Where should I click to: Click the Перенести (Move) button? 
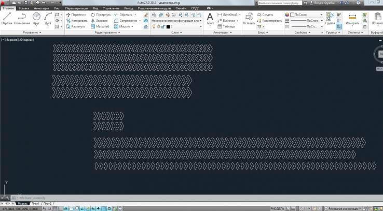pyautogui.click(x=76, y=15)
